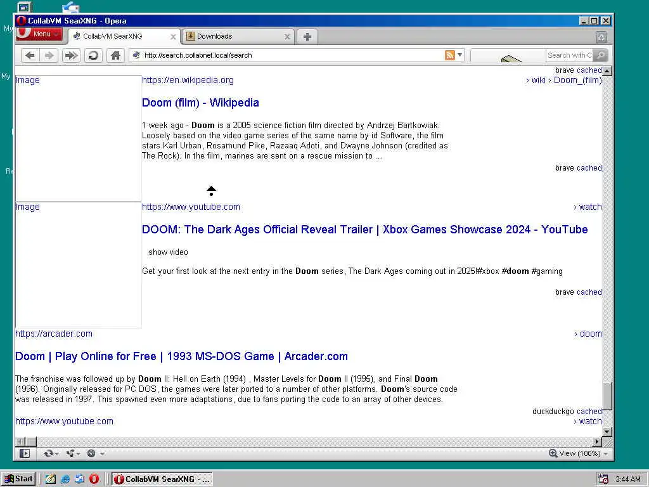Image resolution: width=649 pixels, height=487 pixels.
Task: Click Image thumbnail beside YouTube trailer result
Action: (78, 265)
